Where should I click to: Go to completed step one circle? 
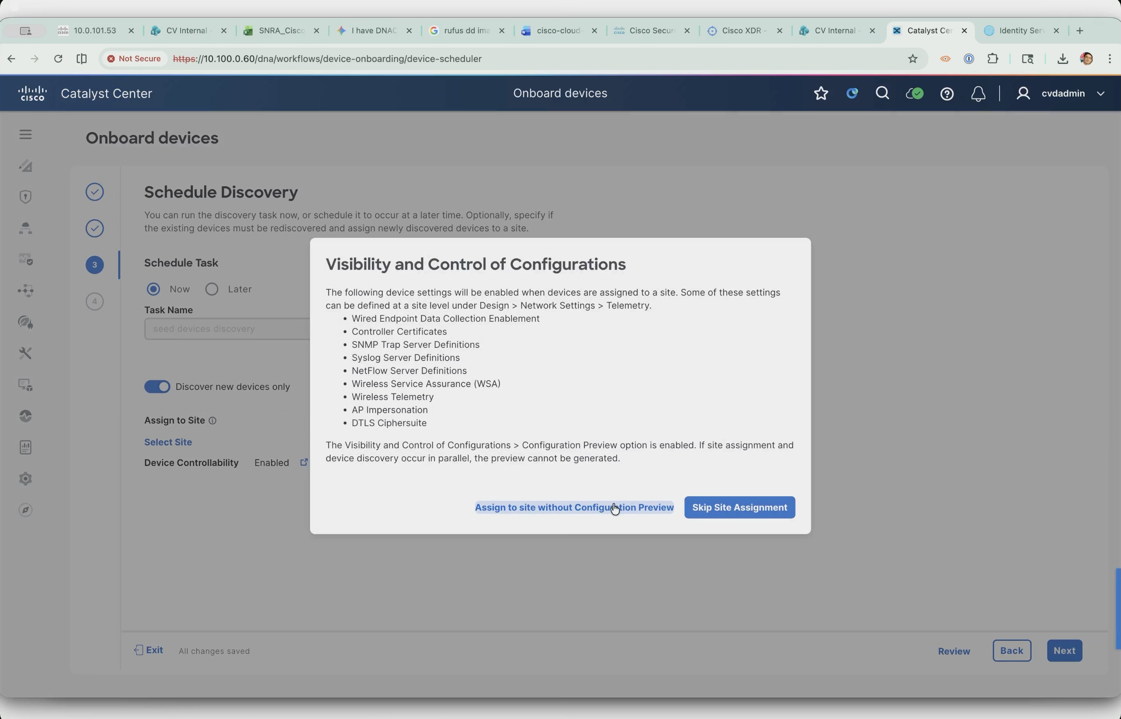[x=95, y=192]
